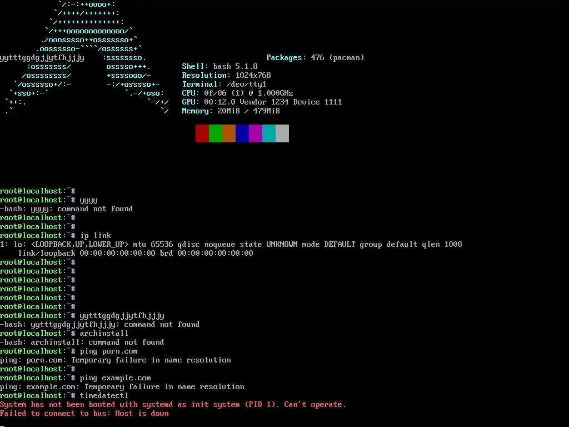Click '-bash: archinstall: command not found' output

click(82, 342)
